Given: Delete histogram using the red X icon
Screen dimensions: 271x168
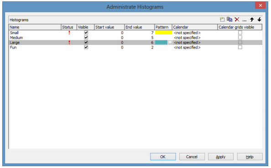Looking at the screenshot, I should (237, 20).
